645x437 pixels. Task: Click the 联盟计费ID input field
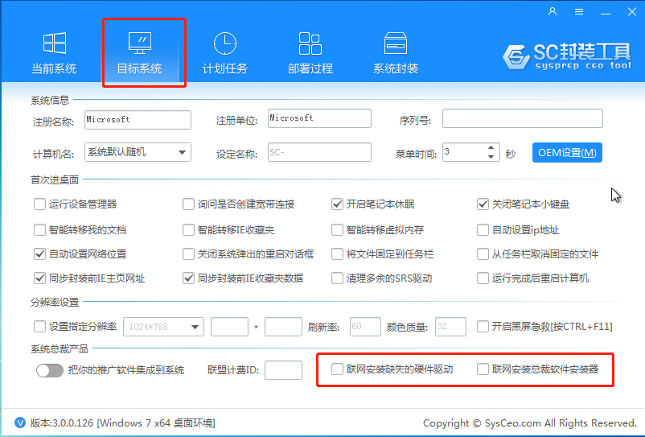coord(283,370)
